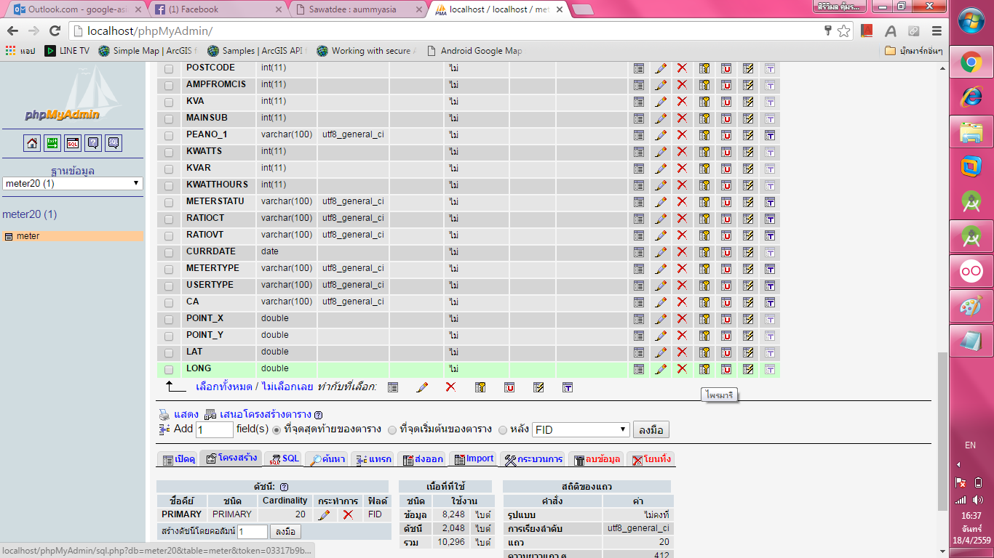The image size is (994, 558).
Task: Edit the PRIMARY index with pencil icon
Action: coord(325,514)
